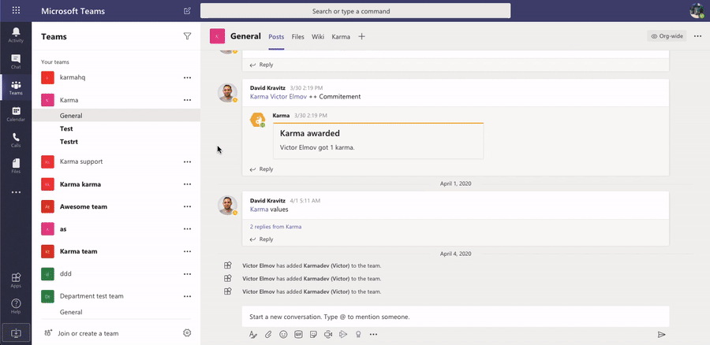The width and height of the screenshot is (710, 345).
Task: Open more messaging extensions ellipsis
Action: click(x=373, y=335)
